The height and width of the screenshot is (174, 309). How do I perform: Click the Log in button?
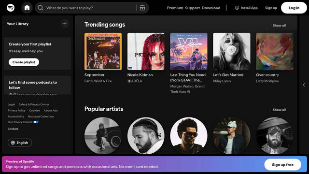point(294,8)
